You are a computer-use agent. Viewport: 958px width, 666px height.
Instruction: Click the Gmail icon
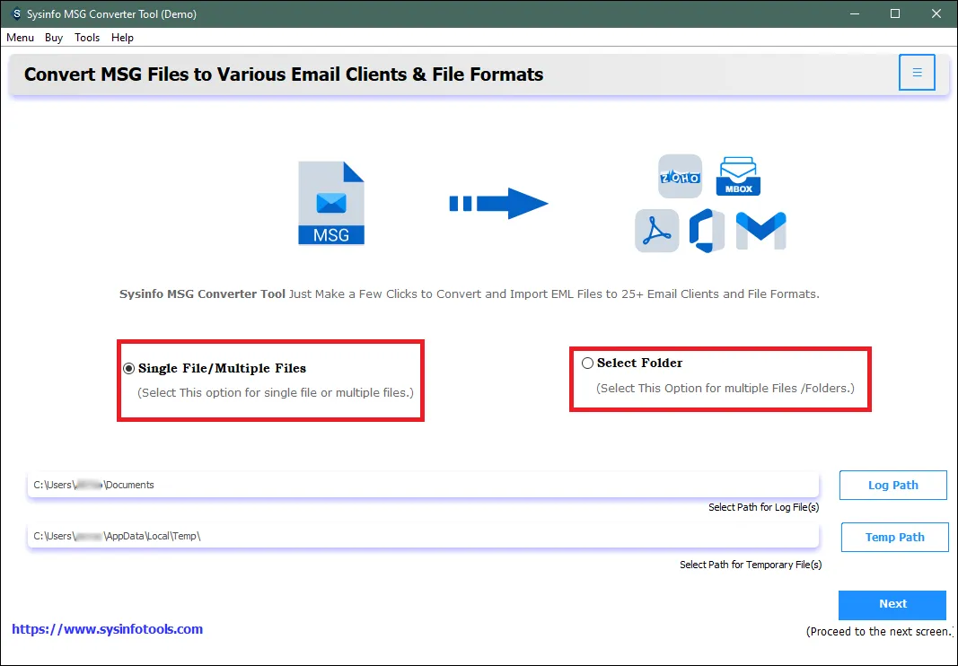(760, 231)
